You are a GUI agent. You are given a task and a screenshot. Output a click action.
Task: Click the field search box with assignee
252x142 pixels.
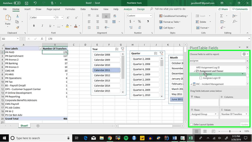(218, 61)
